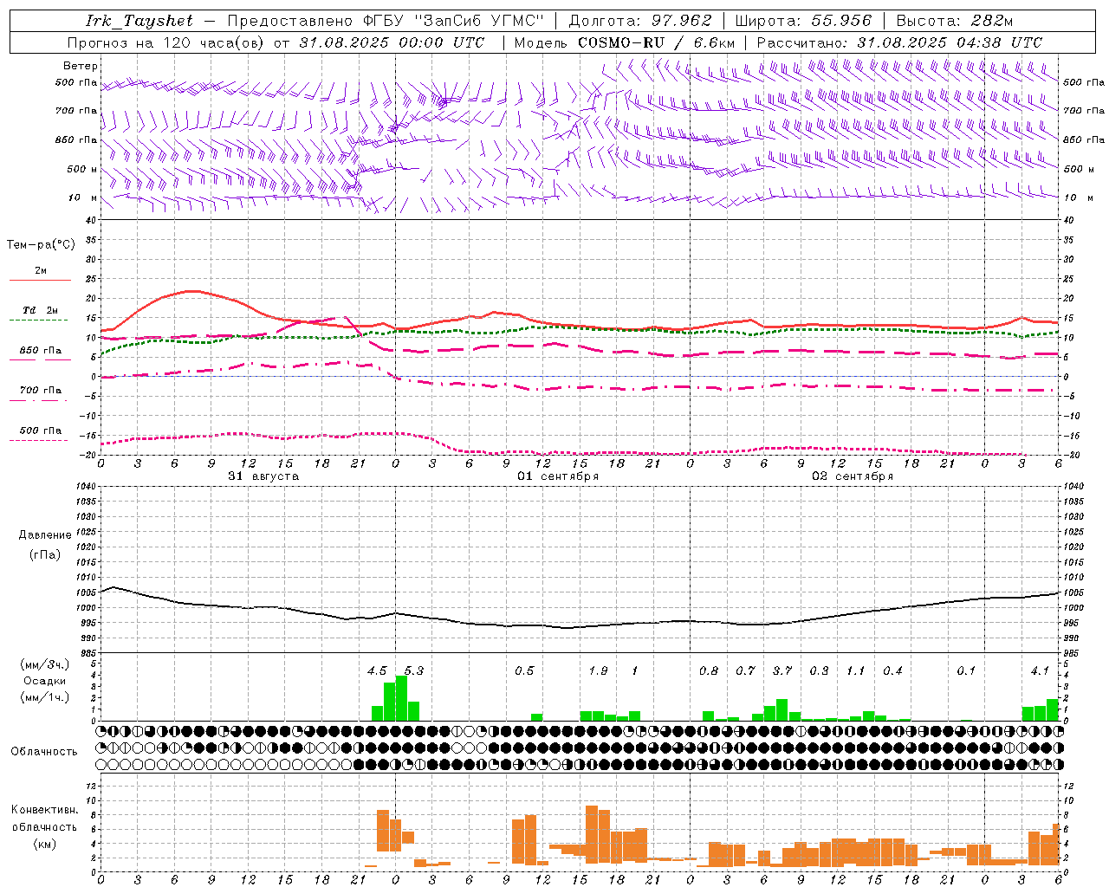Click the 700 гПа label on left wind axis
Viewport: 1109px width, 887px height.
[x=76, y=111]
